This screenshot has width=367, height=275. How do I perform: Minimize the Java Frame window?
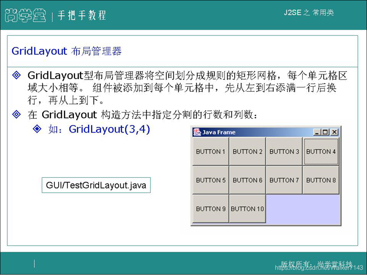[x=317, y=132]
